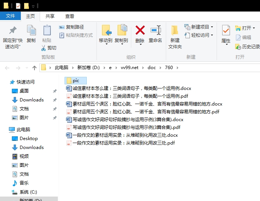Click the Pin to Quick access icon
The width and height of the screenshot is (260, 201).
coord(13,30)
